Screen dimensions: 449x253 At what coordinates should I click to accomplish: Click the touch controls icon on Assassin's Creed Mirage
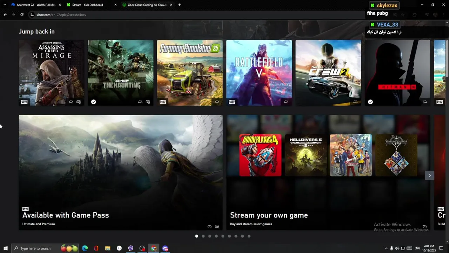click(x=79, y=102)
